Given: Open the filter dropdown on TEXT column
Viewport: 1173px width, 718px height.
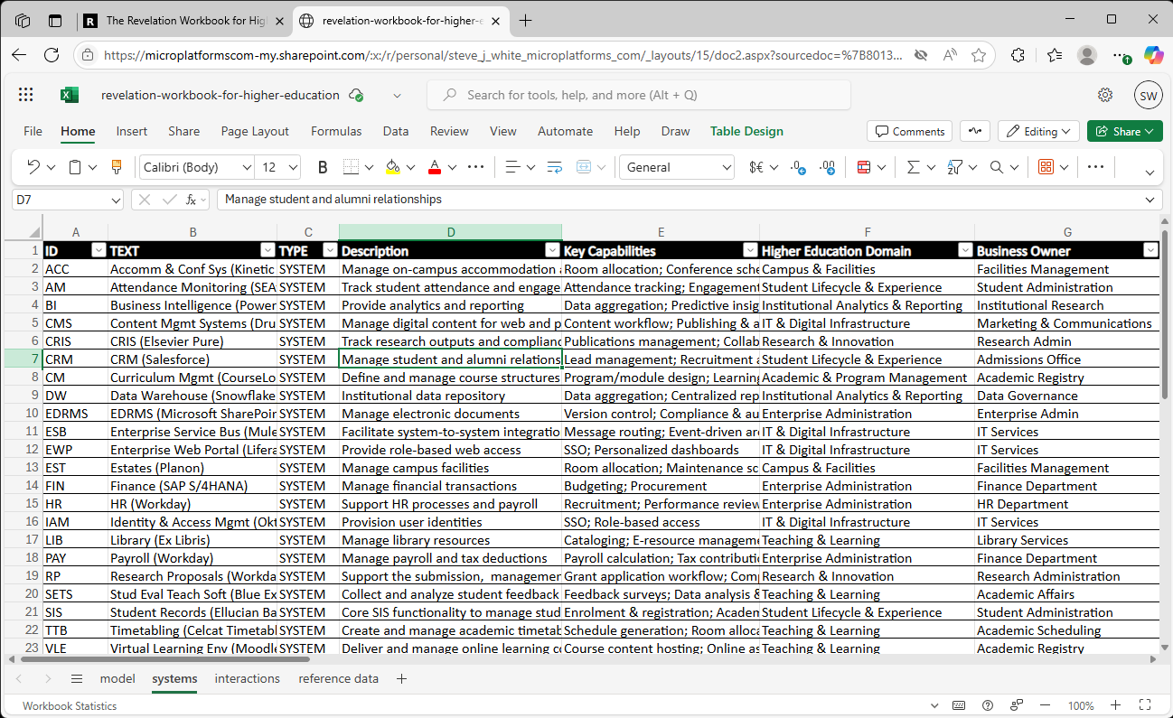Looking at the screenshot, I should click(267, 250).
